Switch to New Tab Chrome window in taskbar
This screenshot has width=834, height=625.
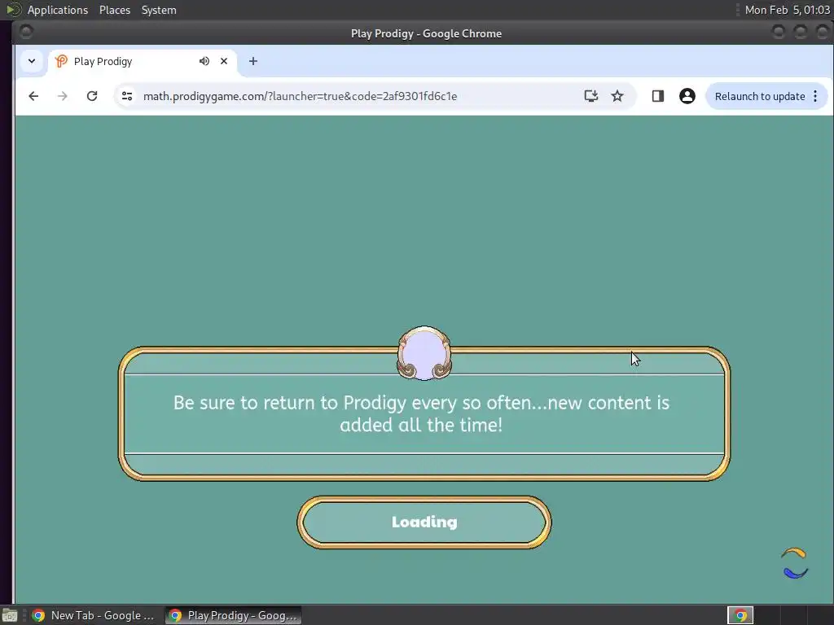[93, 615]
